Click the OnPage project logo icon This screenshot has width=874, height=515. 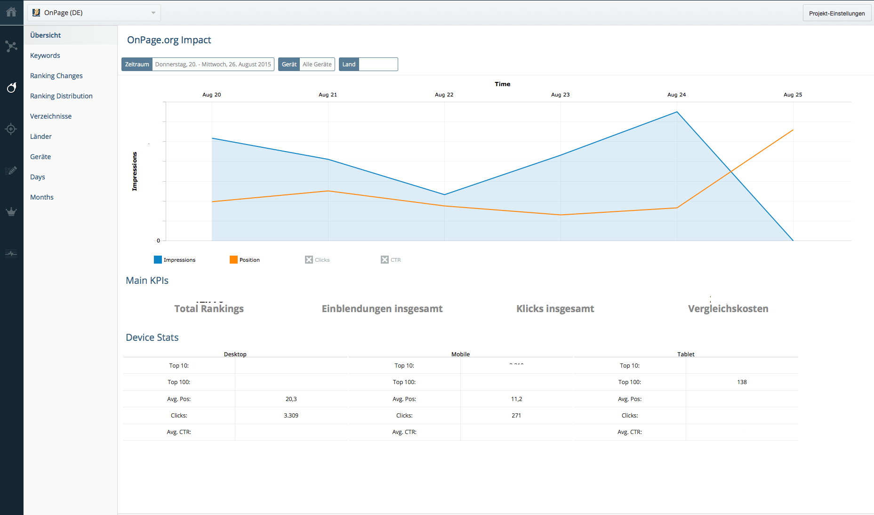[37, 12]
